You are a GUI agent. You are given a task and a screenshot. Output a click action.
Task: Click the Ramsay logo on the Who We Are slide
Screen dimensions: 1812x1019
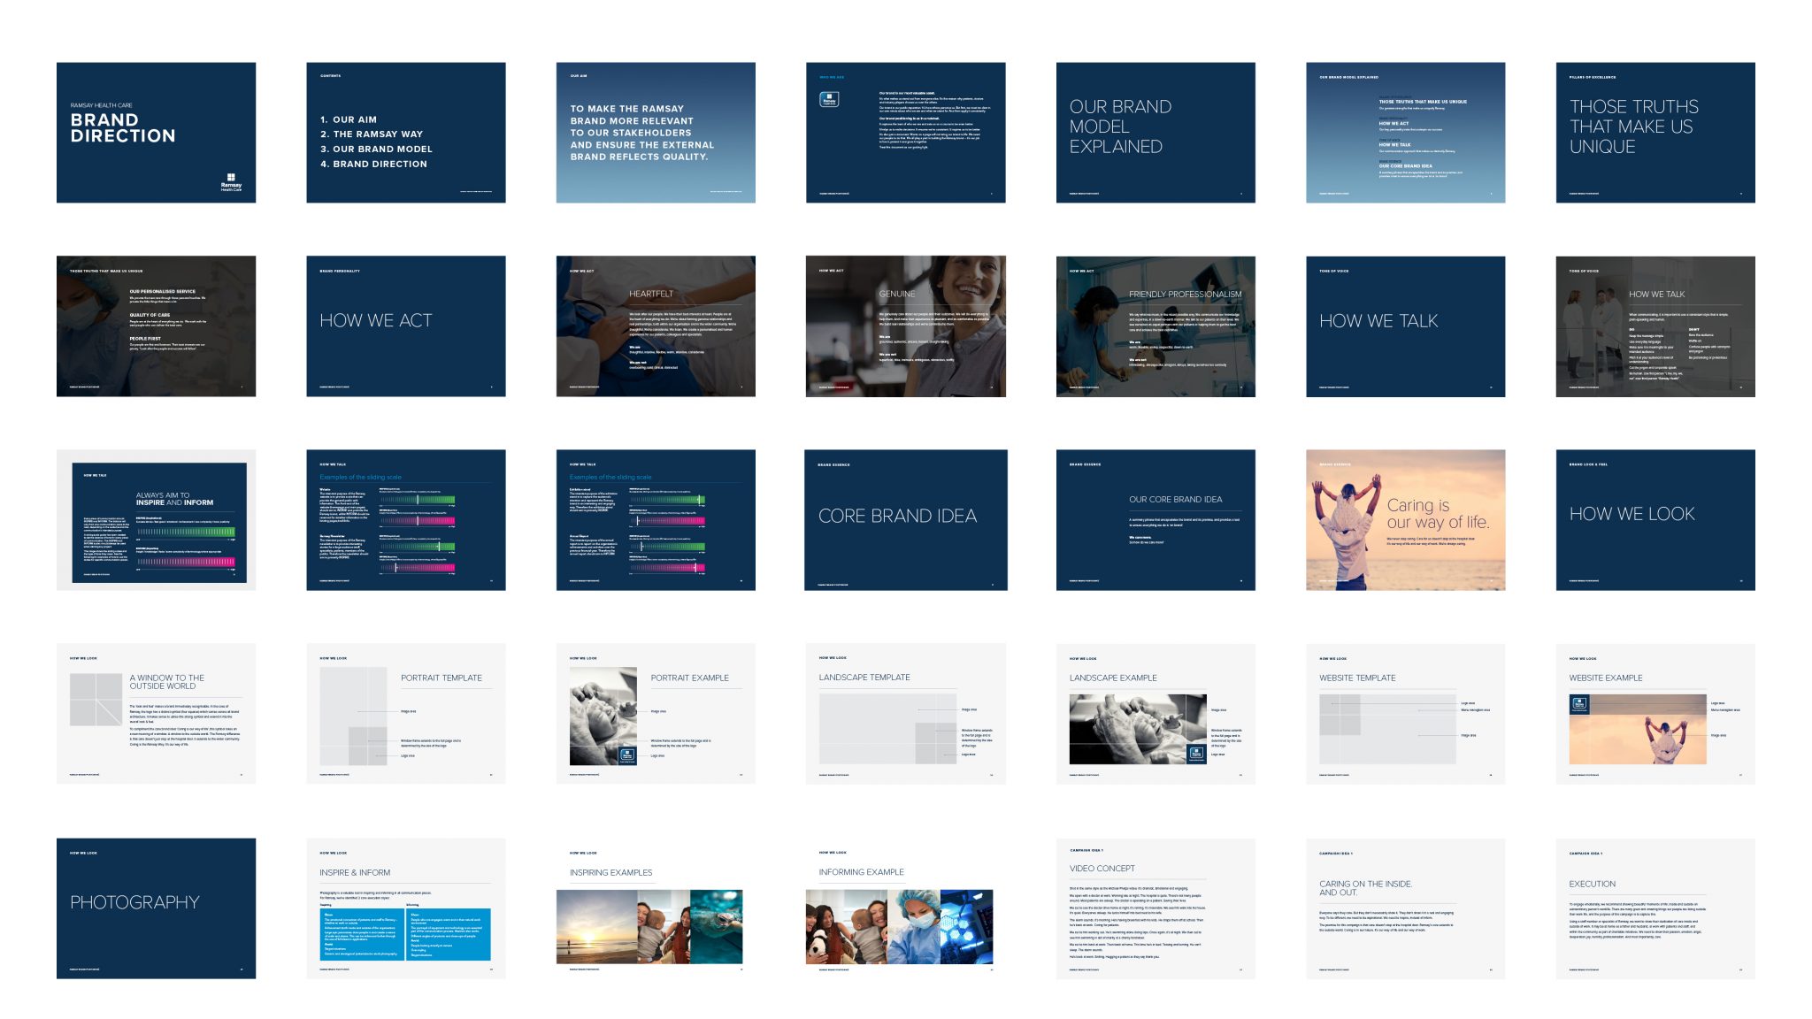tap(829, 100)
